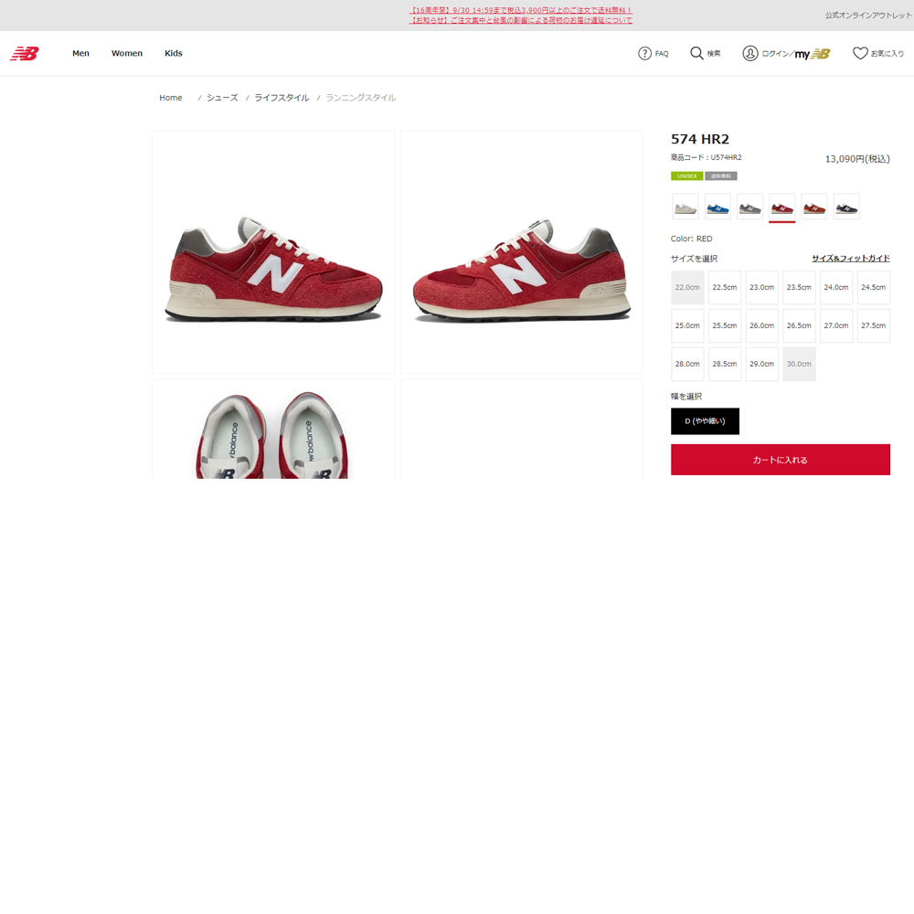Click the Color: RED label
Viewport: 914px width, 914px height.
[691, 239]
